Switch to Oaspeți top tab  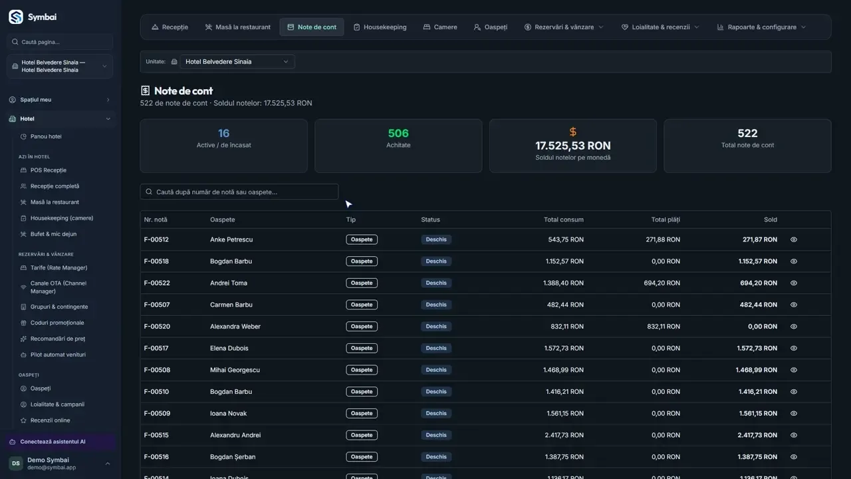tap(491, 27)
